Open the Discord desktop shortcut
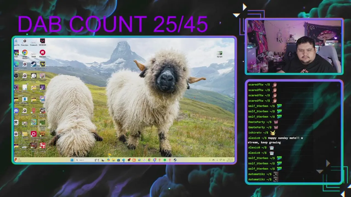 16,111
